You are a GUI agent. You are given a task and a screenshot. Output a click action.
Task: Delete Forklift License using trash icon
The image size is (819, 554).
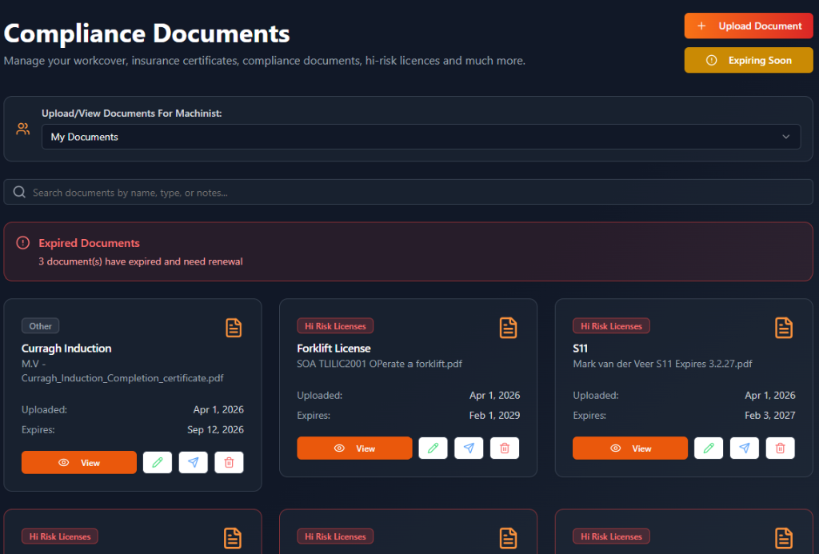tap(505, 448)
